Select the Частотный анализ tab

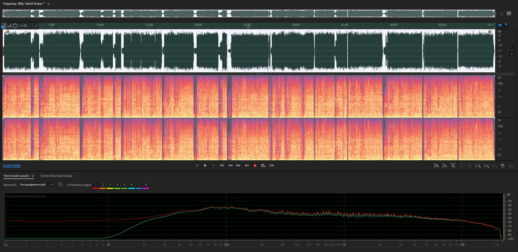point(16,176)
